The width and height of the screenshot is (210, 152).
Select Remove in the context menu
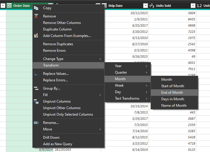(68, 16)
